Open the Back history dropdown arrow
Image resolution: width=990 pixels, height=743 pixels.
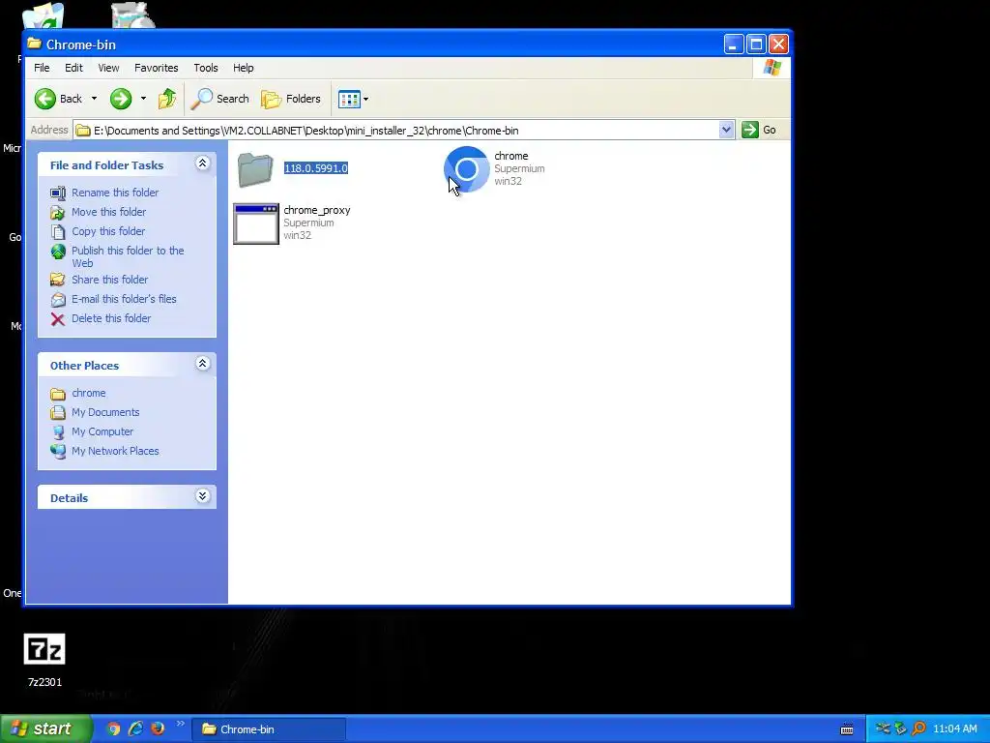click(94, 99)
